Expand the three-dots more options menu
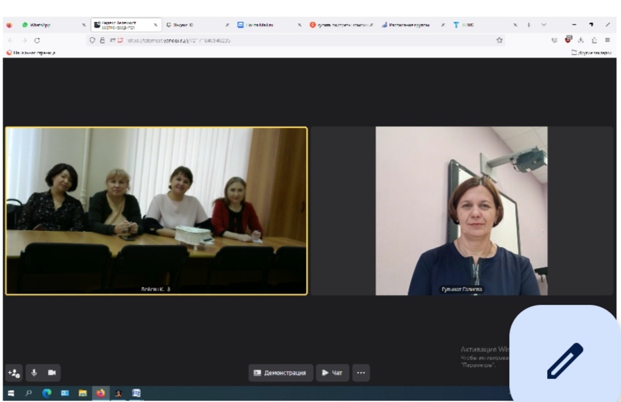Viewport: 621px width, 402px height. pos(361,373)
